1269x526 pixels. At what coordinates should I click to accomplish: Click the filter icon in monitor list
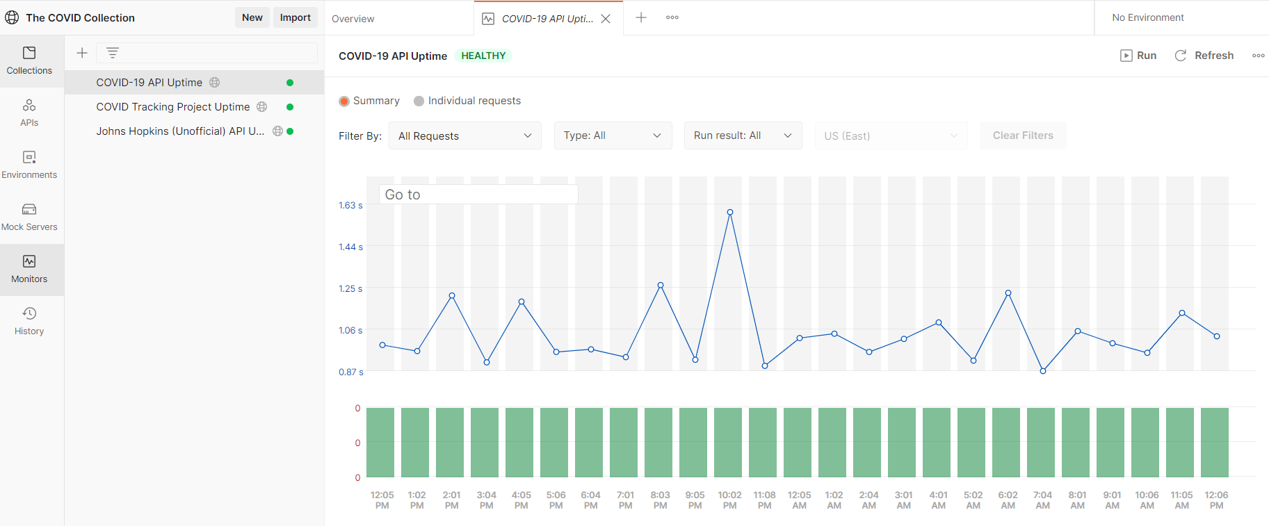pos(113,53)
